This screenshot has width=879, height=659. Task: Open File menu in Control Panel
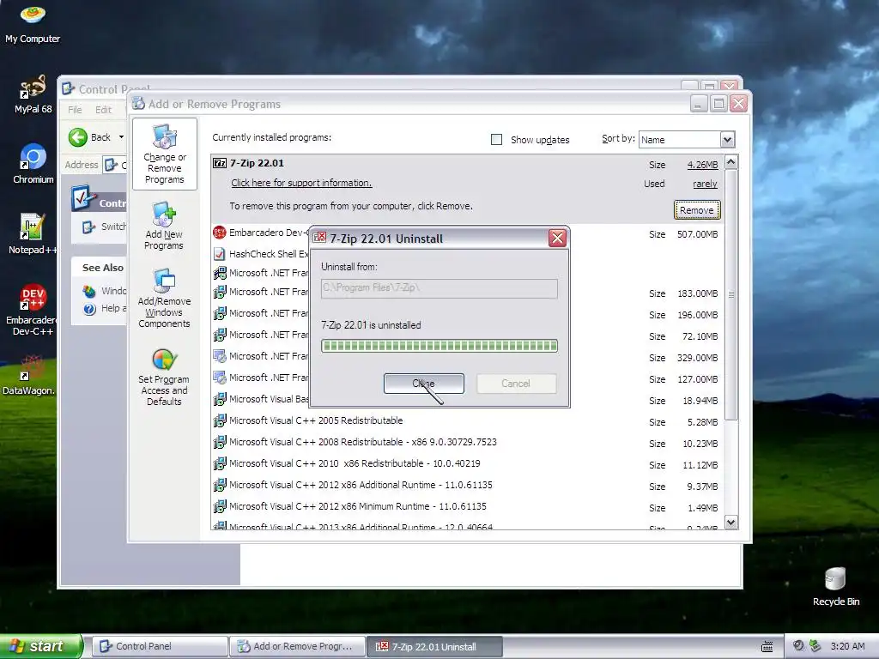tap(75, 110)
